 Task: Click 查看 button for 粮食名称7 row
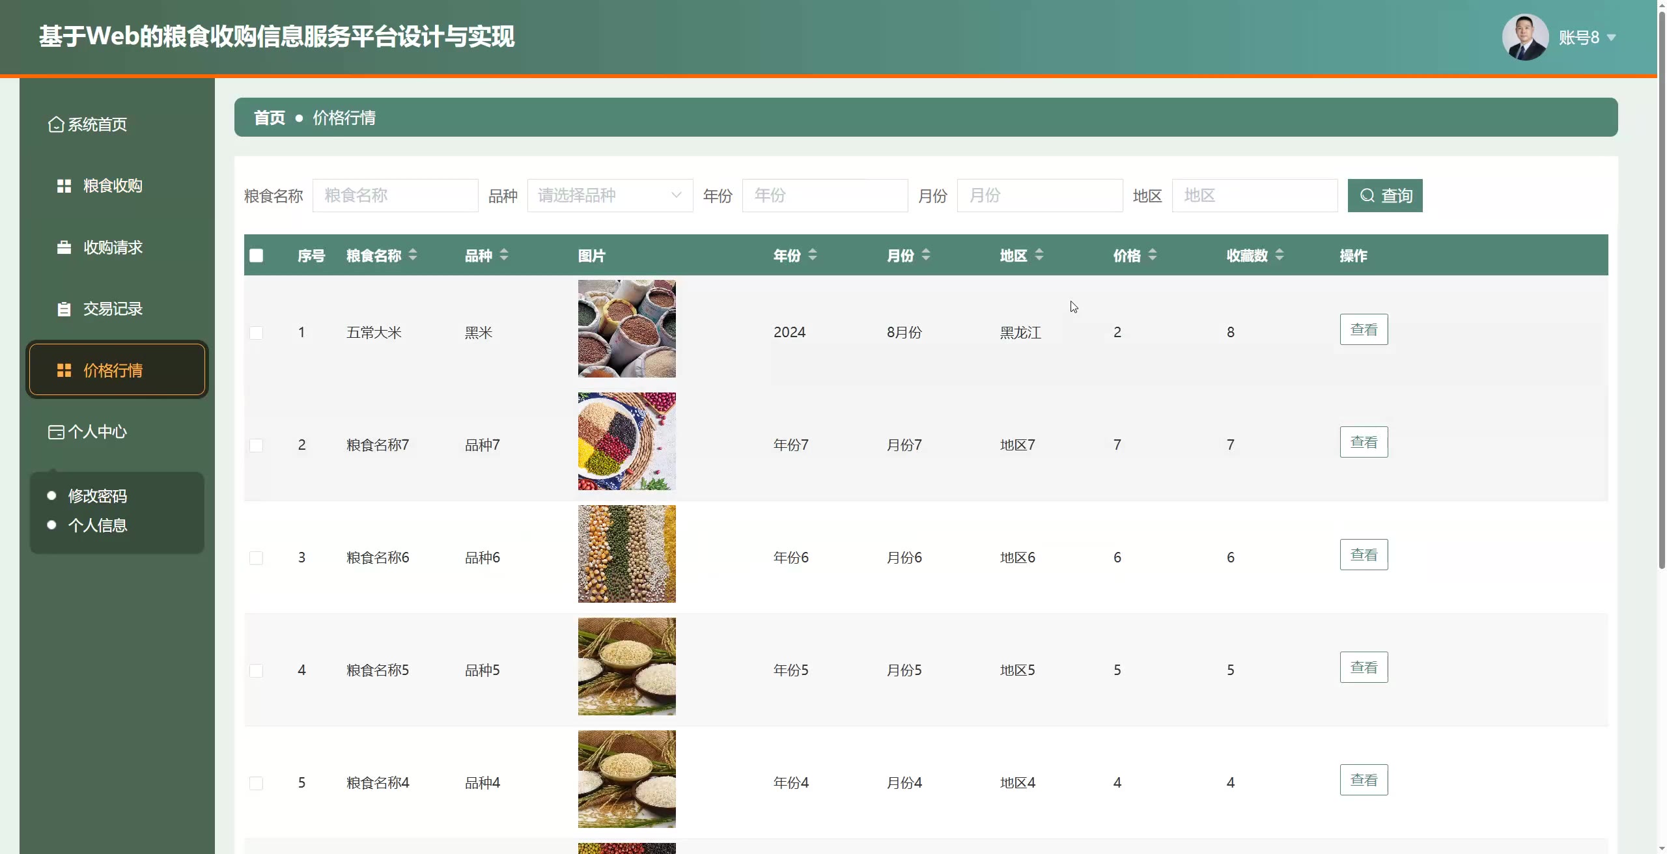click(1364, 442)
